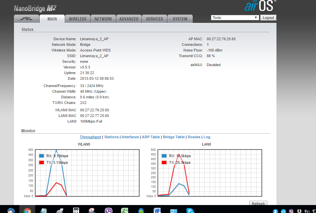Click the Channel/Frequency value 33 / 2424 MHz
This screenshot has width=316, height=213.
pos(92,86)
